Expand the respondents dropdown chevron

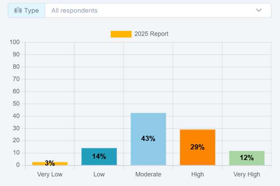(x=259, y=10)
